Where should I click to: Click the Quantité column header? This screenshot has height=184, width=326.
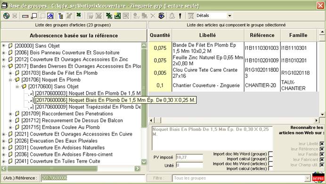[160, 35]
